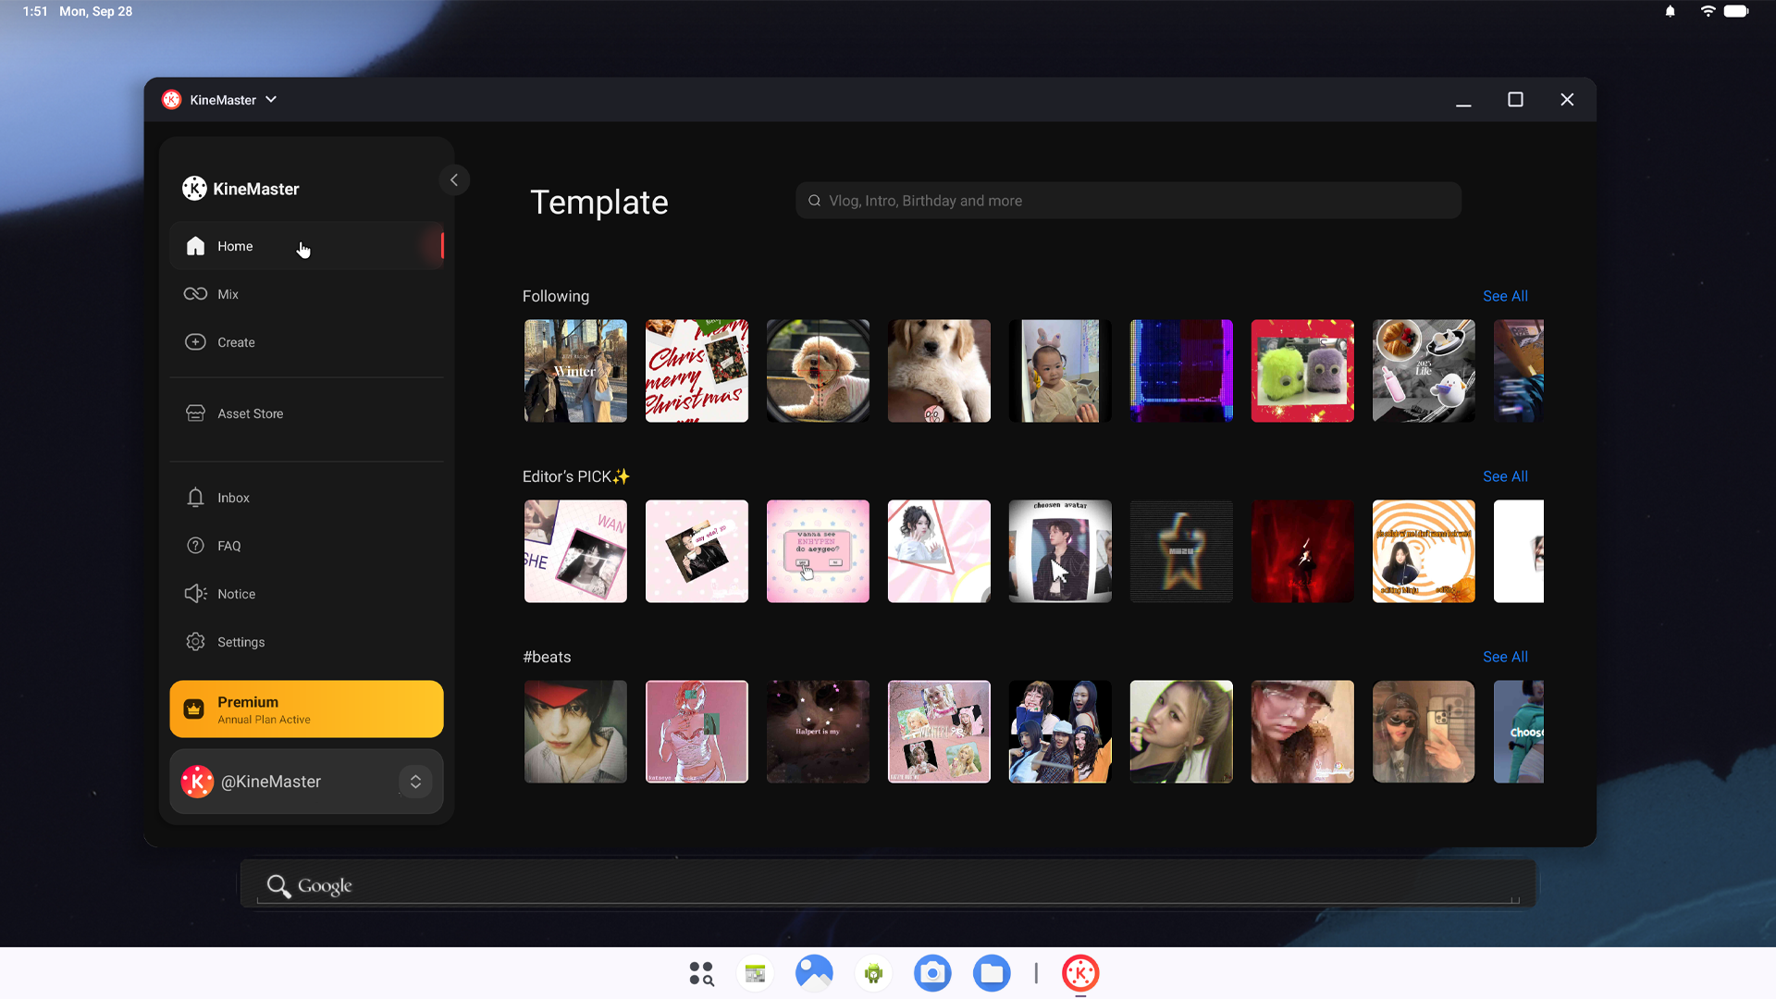Image resolution: width=1776 pixels, height=999 pixels.
Task: Click See All for Editor's PICK
Action: pos(1505,476)
